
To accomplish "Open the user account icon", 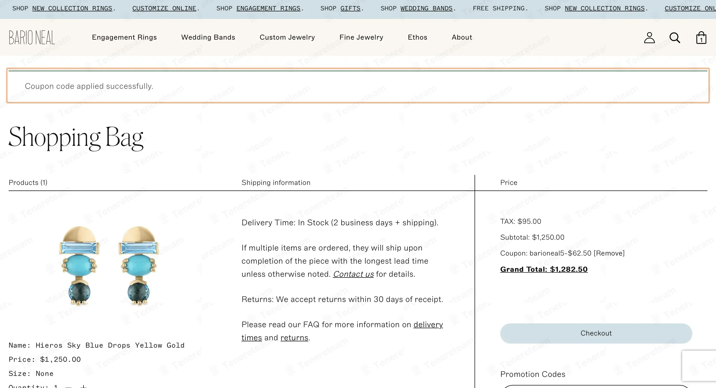I will coord(649,38).
